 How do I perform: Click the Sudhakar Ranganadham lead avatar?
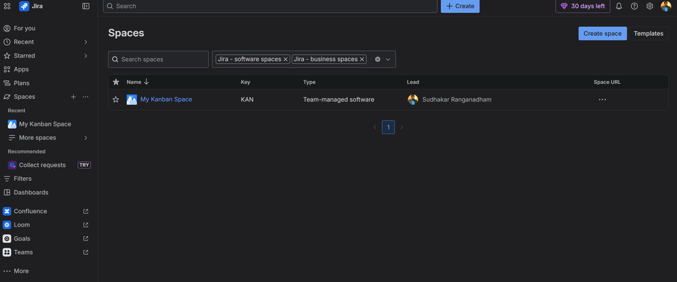pos(412,99)
